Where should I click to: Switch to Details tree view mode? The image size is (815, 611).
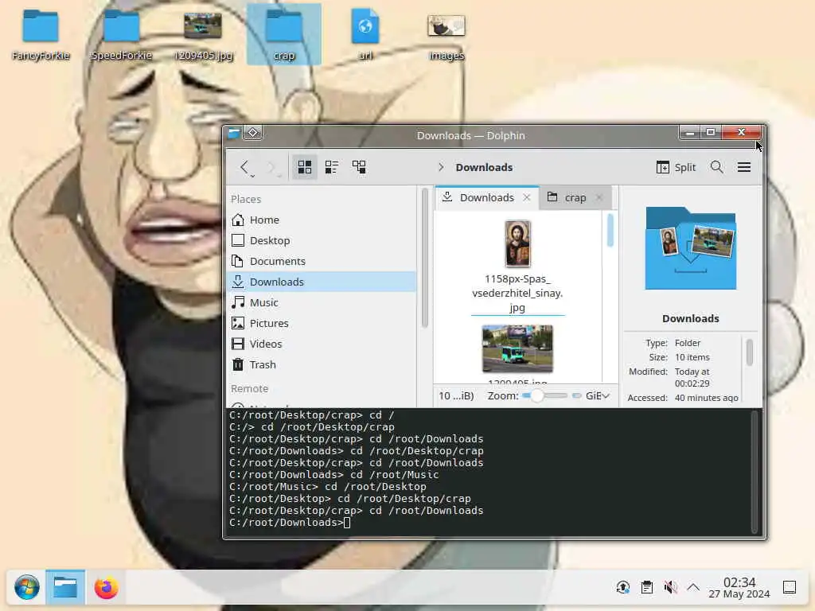[x=359, y=167]
